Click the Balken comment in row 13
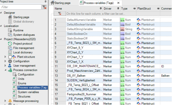 [165, 76]
